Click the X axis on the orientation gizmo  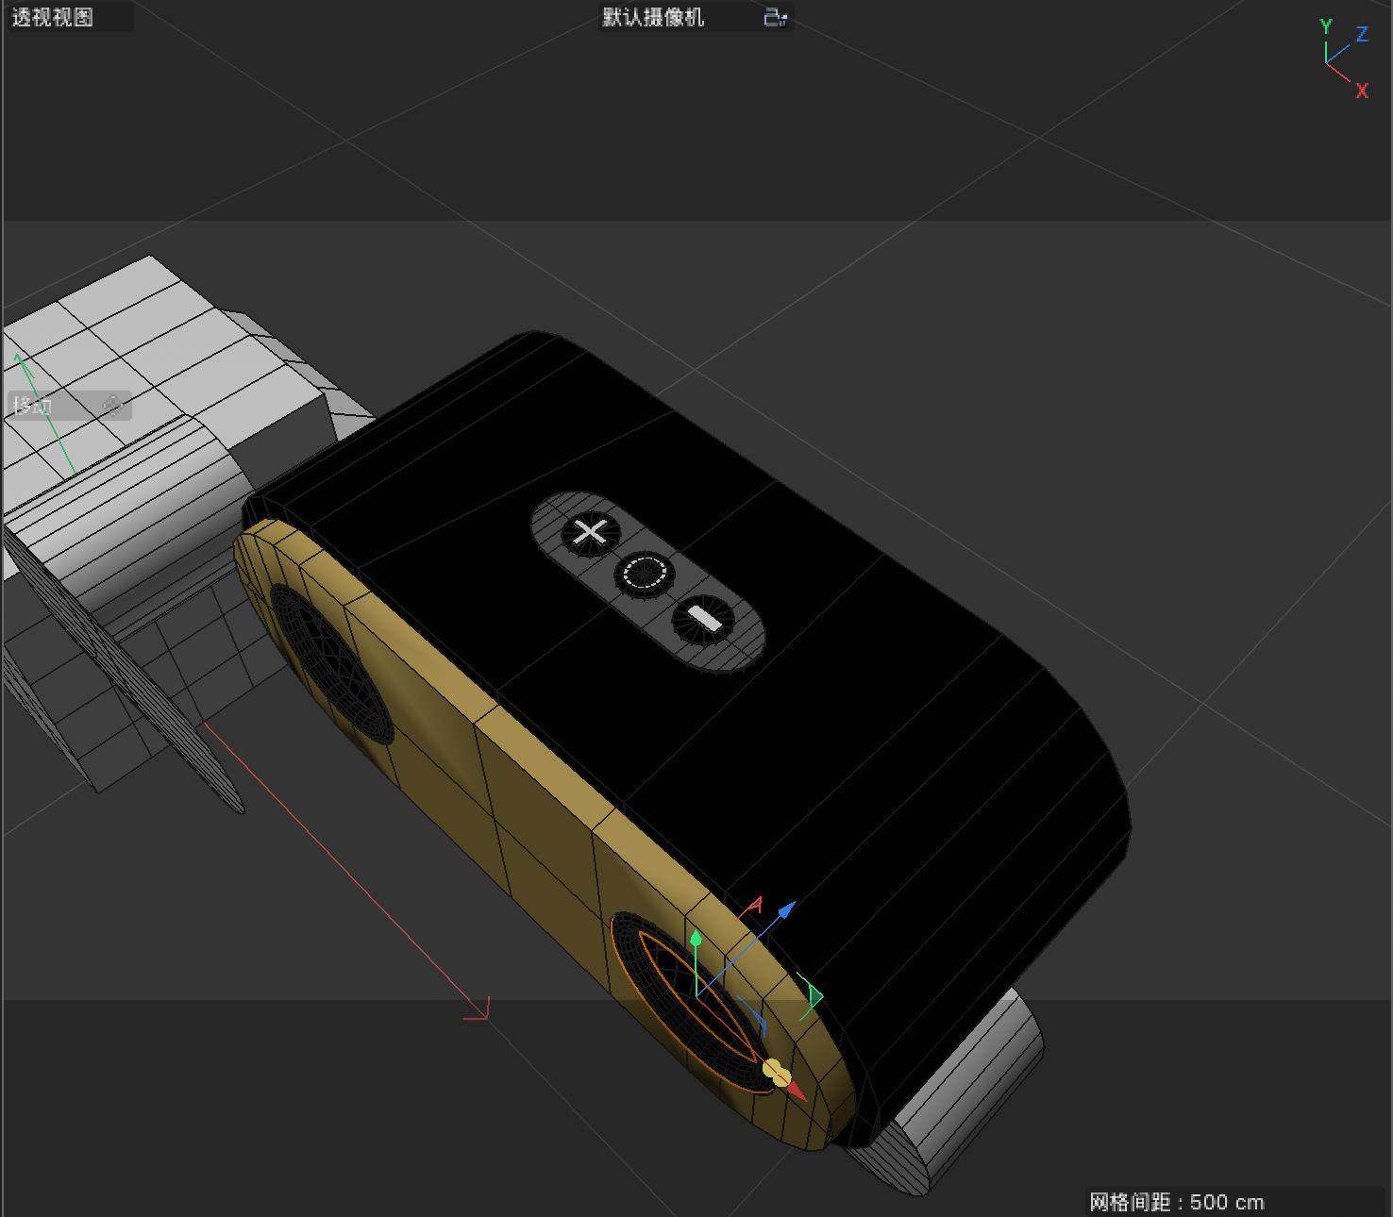click(x=1362, y=91)
